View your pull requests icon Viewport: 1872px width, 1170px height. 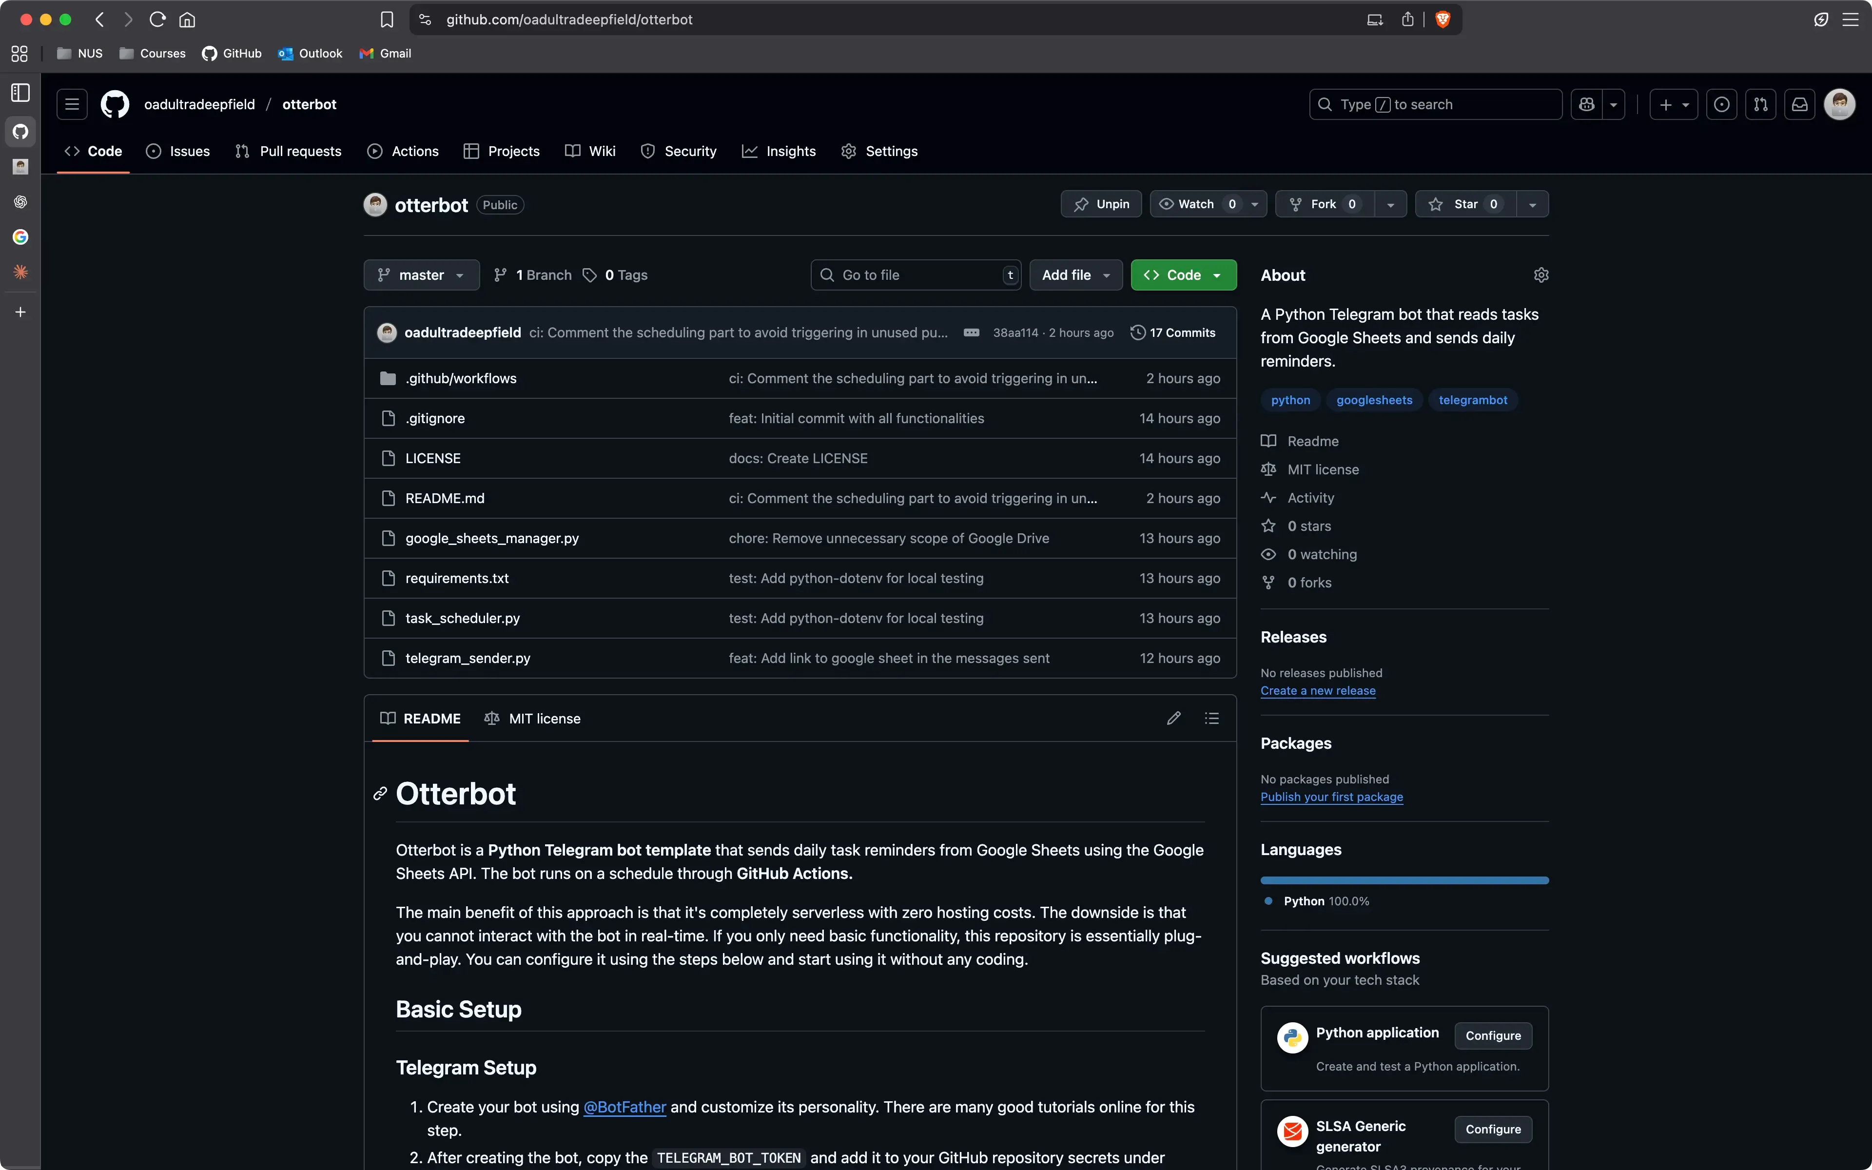coord(1761,104)
